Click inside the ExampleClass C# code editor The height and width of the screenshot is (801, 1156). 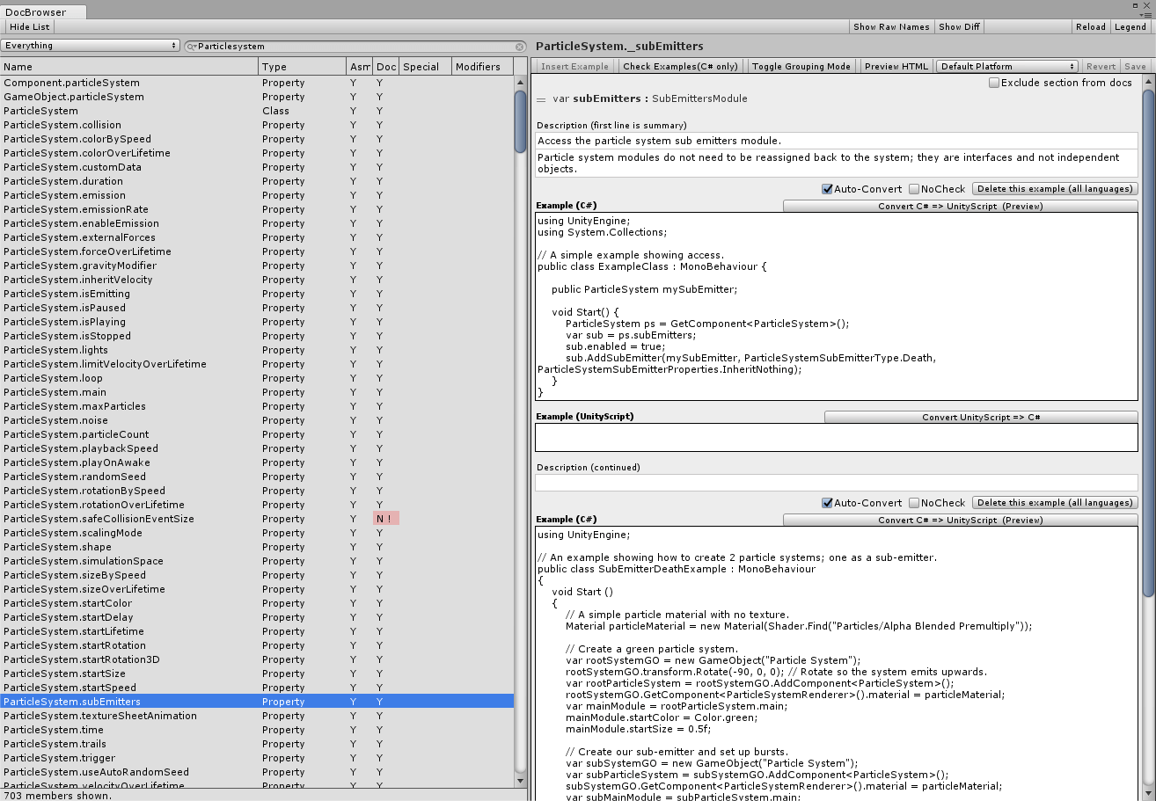click(x=836, y=307)
